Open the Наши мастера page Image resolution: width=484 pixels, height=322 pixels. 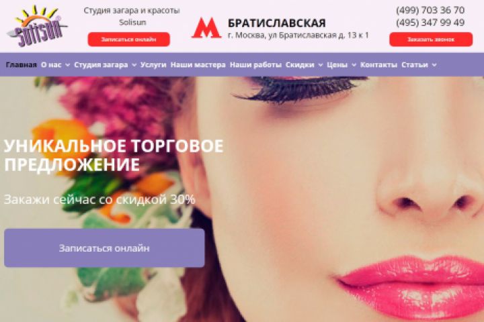click(x=198, y=64)
